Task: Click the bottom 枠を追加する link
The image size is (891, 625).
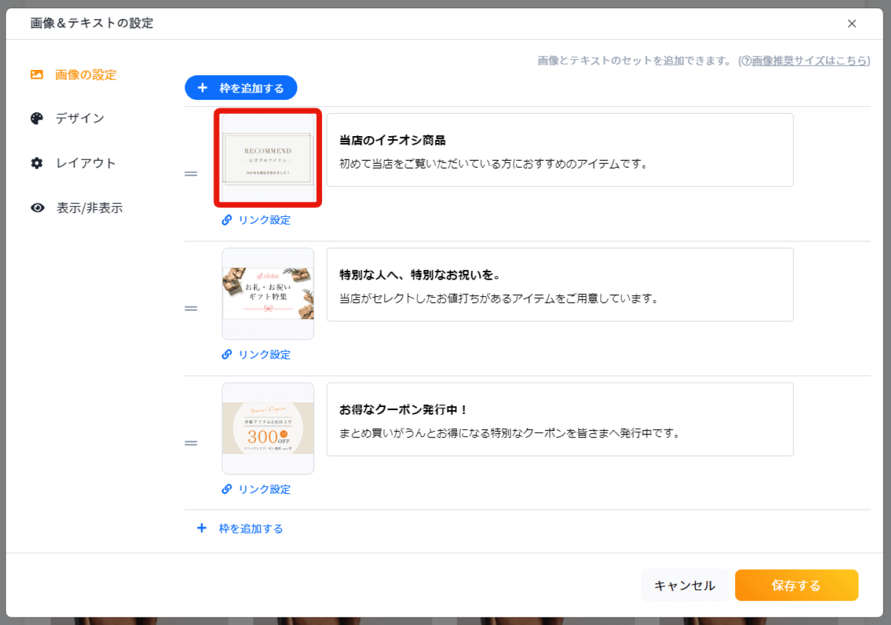Action: point(251,528)
